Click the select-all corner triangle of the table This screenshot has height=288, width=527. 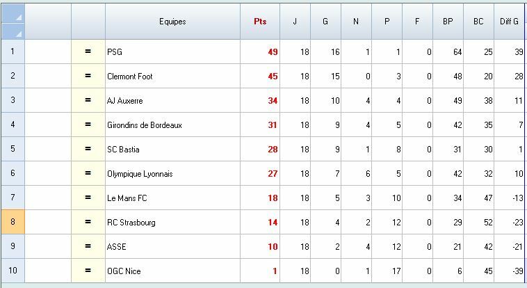click(13, 22)
